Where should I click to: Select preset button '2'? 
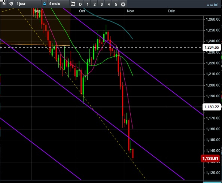[94, 4]
